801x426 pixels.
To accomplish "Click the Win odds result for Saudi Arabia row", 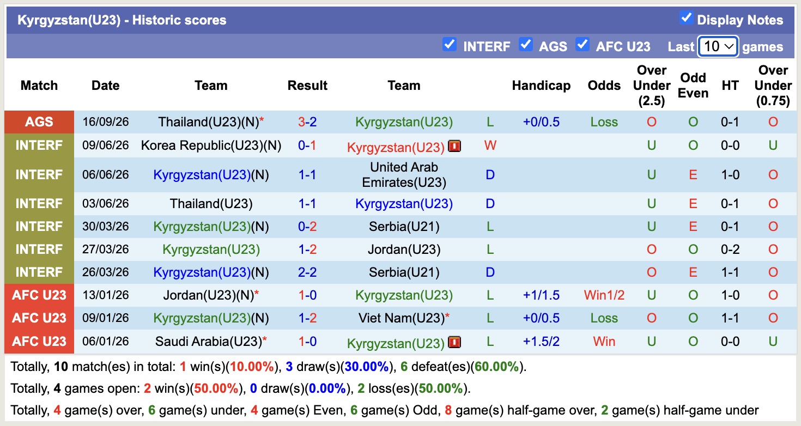I will tap(604, 342).
